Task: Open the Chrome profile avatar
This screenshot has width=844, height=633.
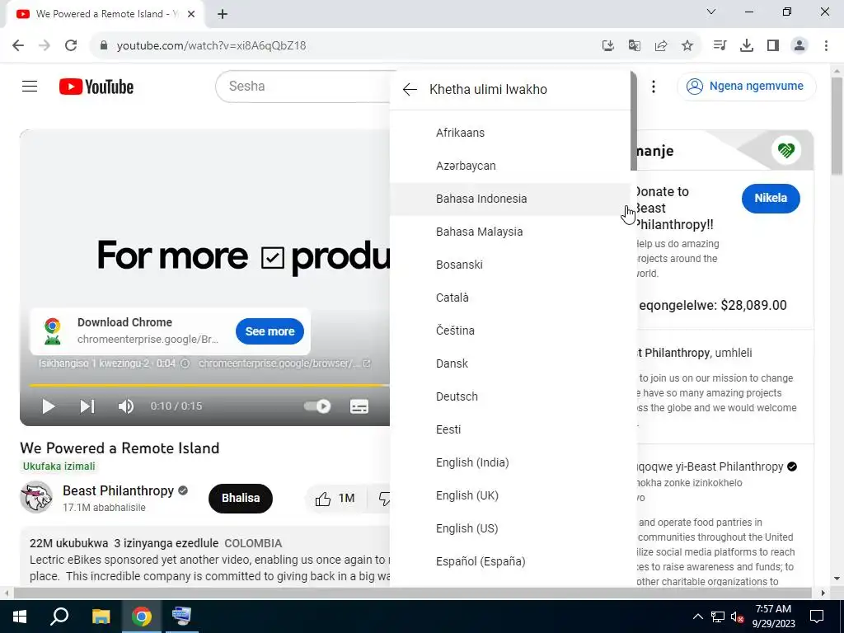Action: pos(799,45)
